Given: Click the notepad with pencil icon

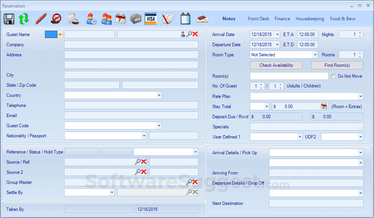Looking at the screenshot, I should (x=168, y=19).
